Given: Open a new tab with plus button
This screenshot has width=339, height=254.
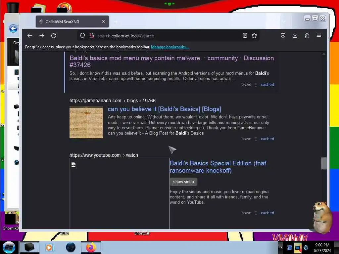Looking at the screenshot, I should click(116, 22).
